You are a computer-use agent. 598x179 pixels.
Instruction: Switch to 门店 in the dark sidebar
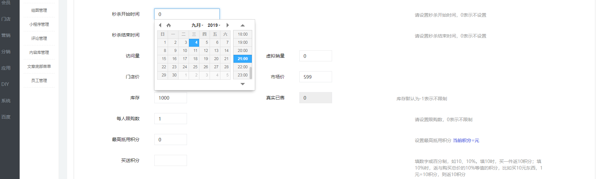pos(6,19)
